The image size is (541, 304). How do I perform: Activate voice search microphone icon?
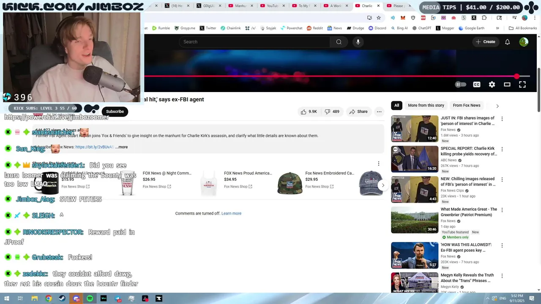click(x=358, y=42)
